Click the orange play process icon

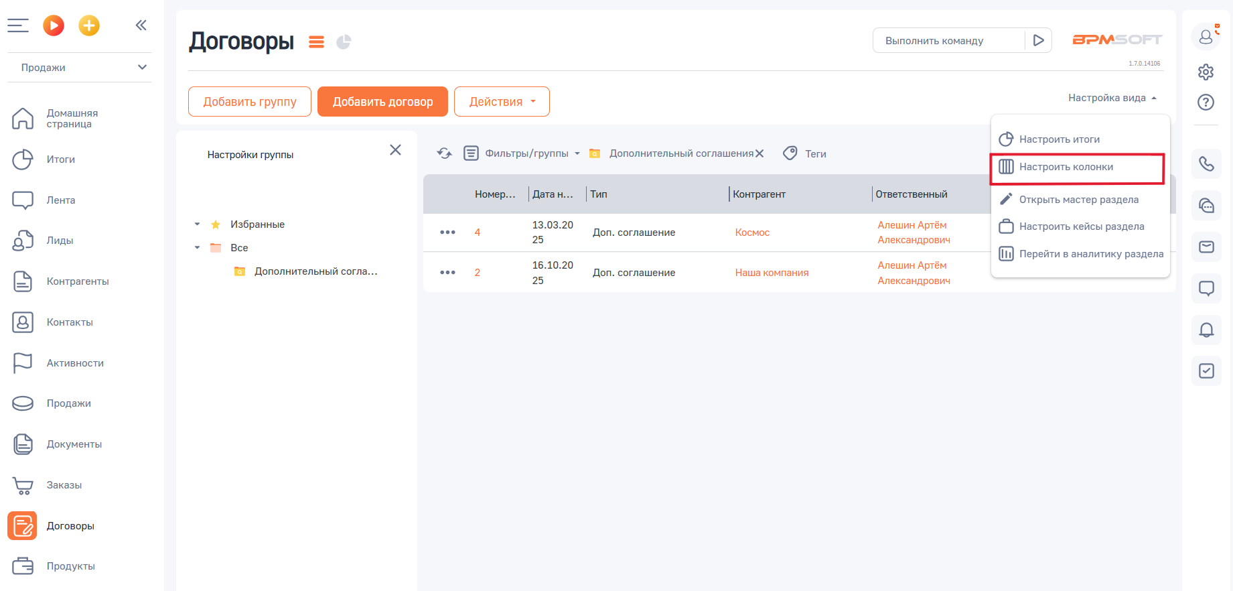pyautogui.click(x=54, y=25)
